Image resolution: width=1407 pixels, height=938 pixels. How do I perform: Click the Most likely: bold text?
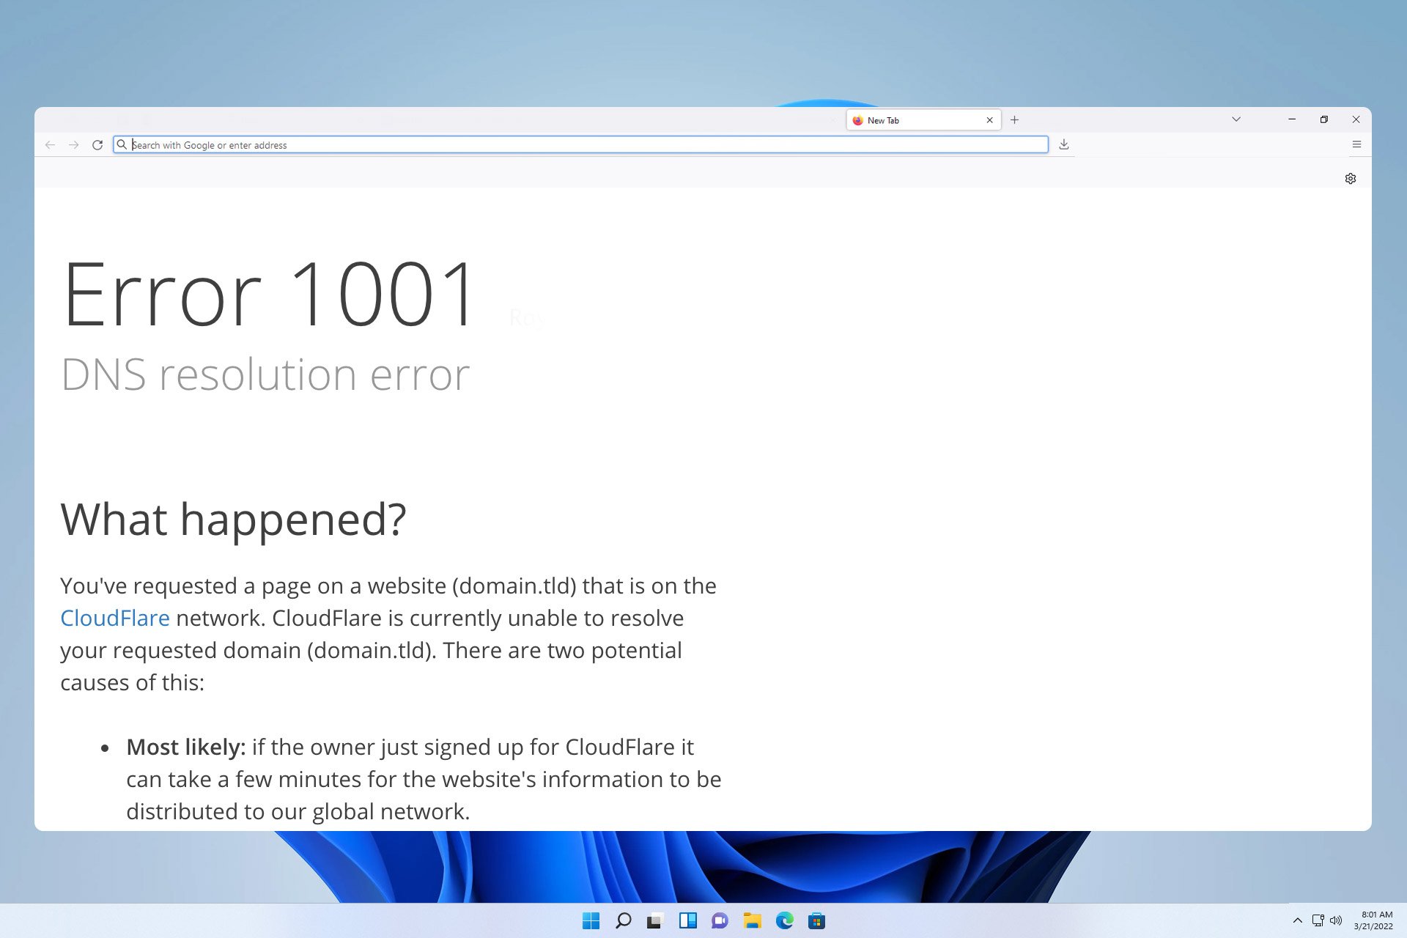pyautogui.click(x=186, y=747)
